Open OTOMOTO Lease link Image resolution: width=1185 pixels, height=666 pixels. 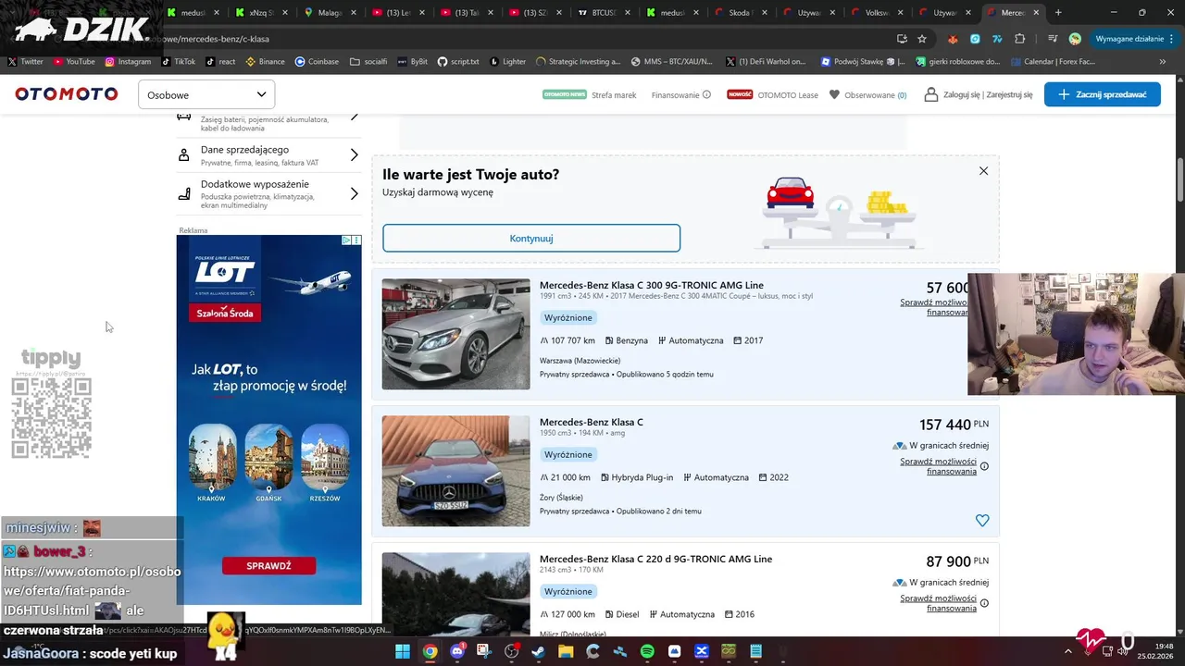(x=788, y=94)
